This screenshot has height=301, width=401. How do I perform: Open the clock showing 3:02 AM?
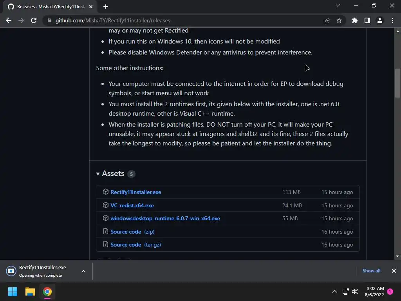[374, 292]
